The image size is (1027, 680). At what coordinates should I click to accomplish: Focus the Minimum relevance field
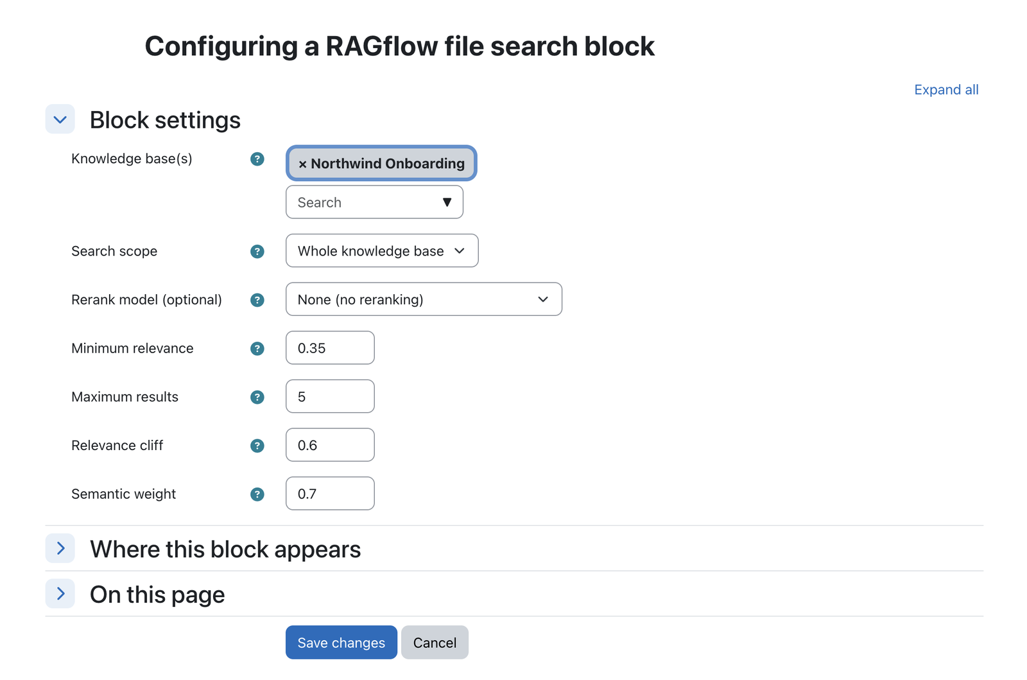[330, 348]
